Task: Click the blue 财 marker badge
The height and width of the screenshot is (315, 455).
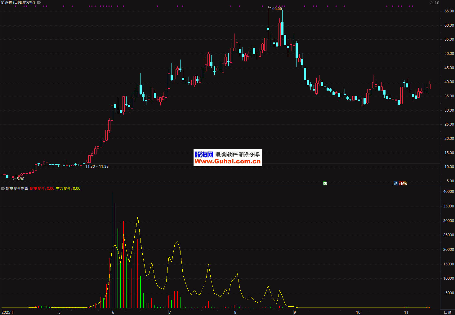Action: [395, 184]
